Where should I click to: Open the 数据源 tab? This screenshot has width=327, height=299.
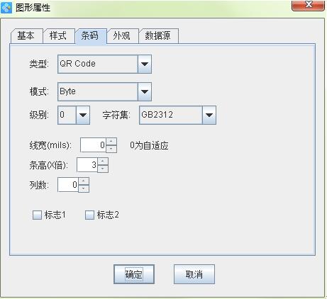tap(158, 36)
